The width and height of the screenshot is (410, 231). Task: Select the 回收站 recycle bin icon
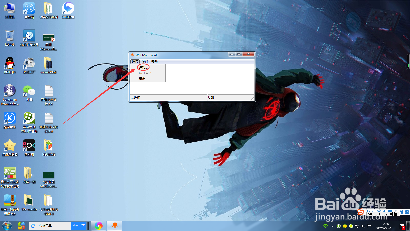pos(10,38)
